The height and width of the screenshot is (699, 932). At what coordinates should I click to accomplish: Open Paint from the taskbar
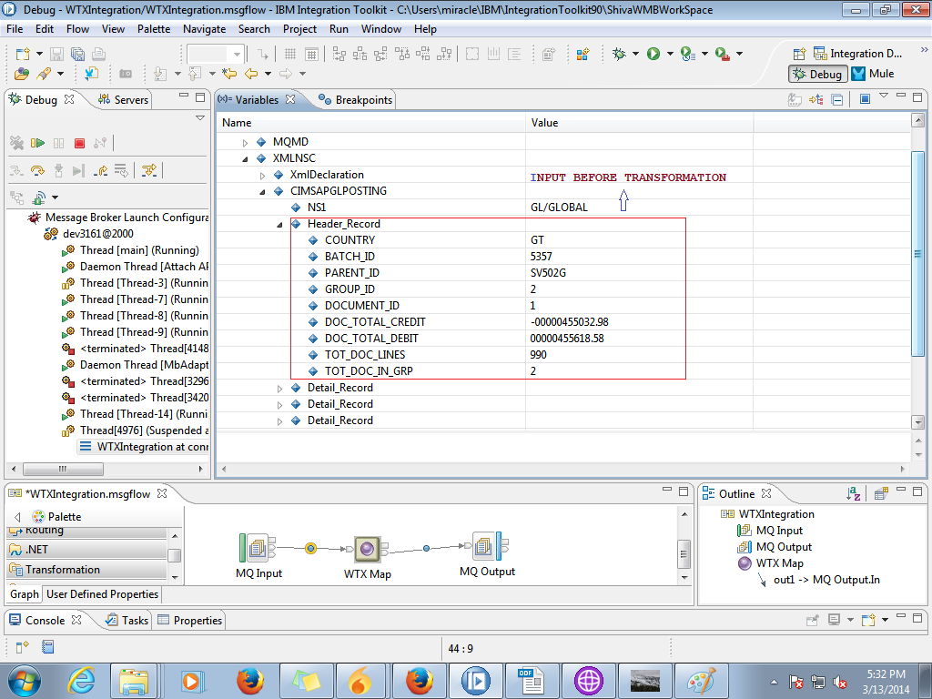(x=702, y=681)
